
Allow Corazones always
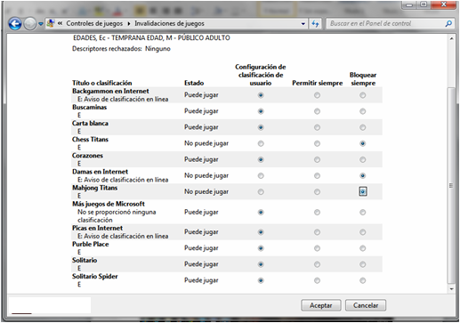tap(317, 159)
